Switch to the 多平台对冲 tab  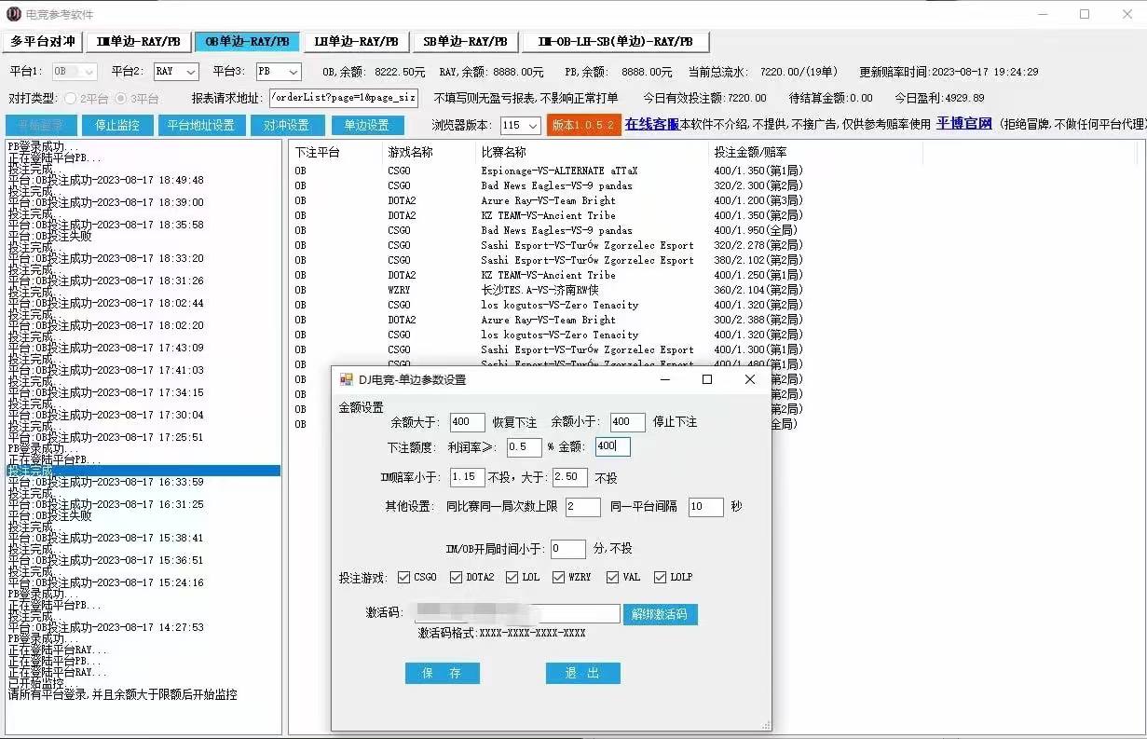click(42, 42)
